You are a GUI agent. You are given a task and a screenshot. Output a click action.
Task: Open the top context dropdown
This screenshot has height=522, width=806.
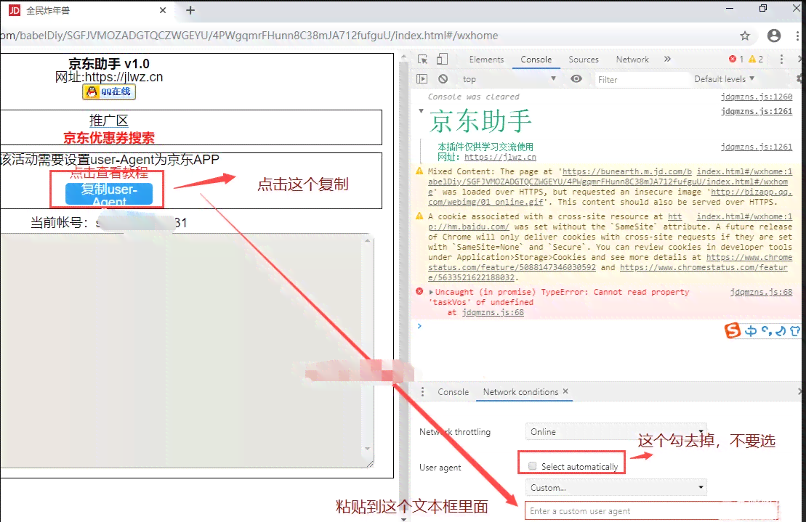coord(509,79)
